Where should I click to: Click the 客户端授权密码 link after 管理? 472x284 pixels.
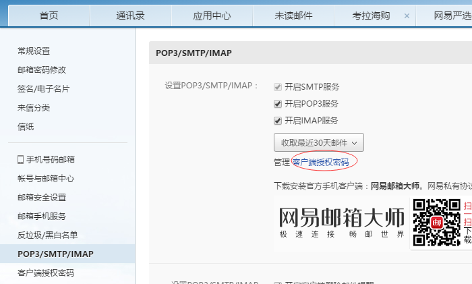320,163
